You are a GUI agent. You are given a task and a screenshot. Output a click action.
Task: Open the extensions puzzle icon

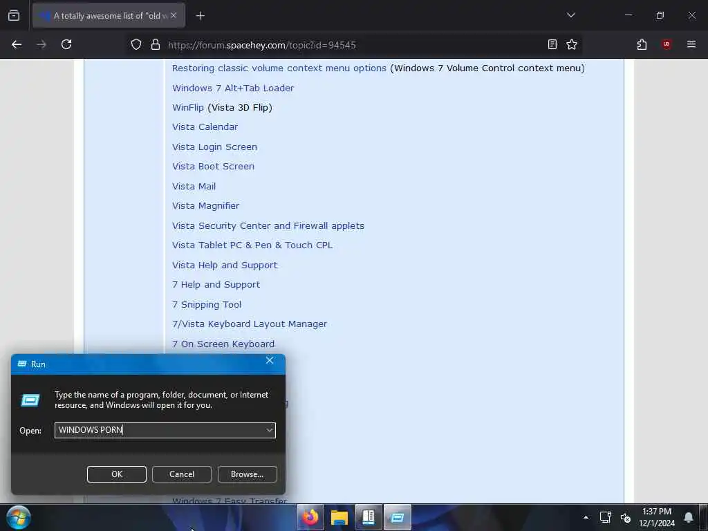coord(642,44)
